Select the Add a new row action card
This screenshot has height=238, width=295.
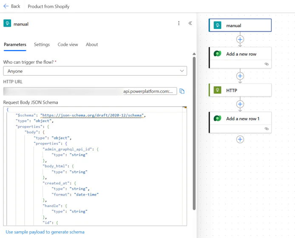pos(240,58)
